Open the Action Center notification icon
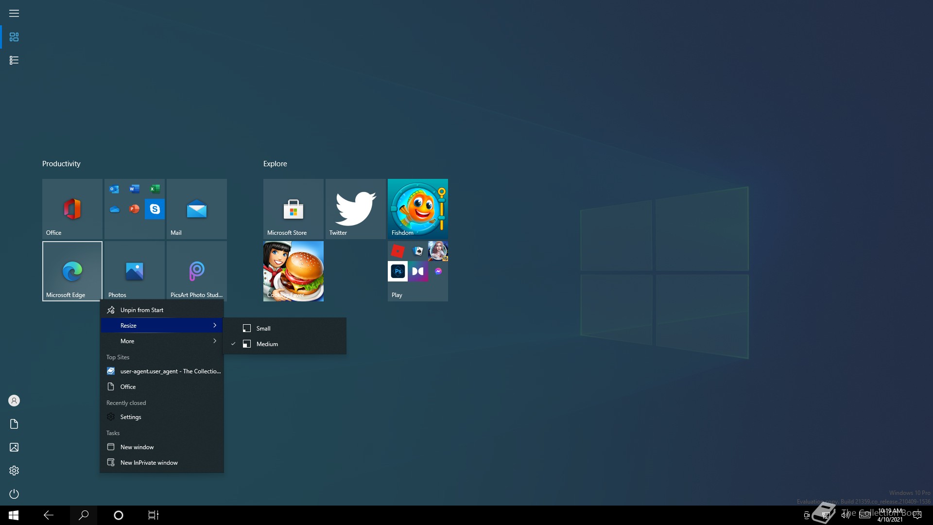933x525 pixels. [917, 515]
